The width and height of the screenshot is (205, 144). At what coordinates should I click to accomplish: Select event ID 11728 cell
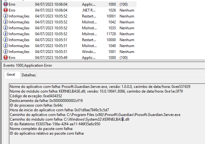coord(111,34)
